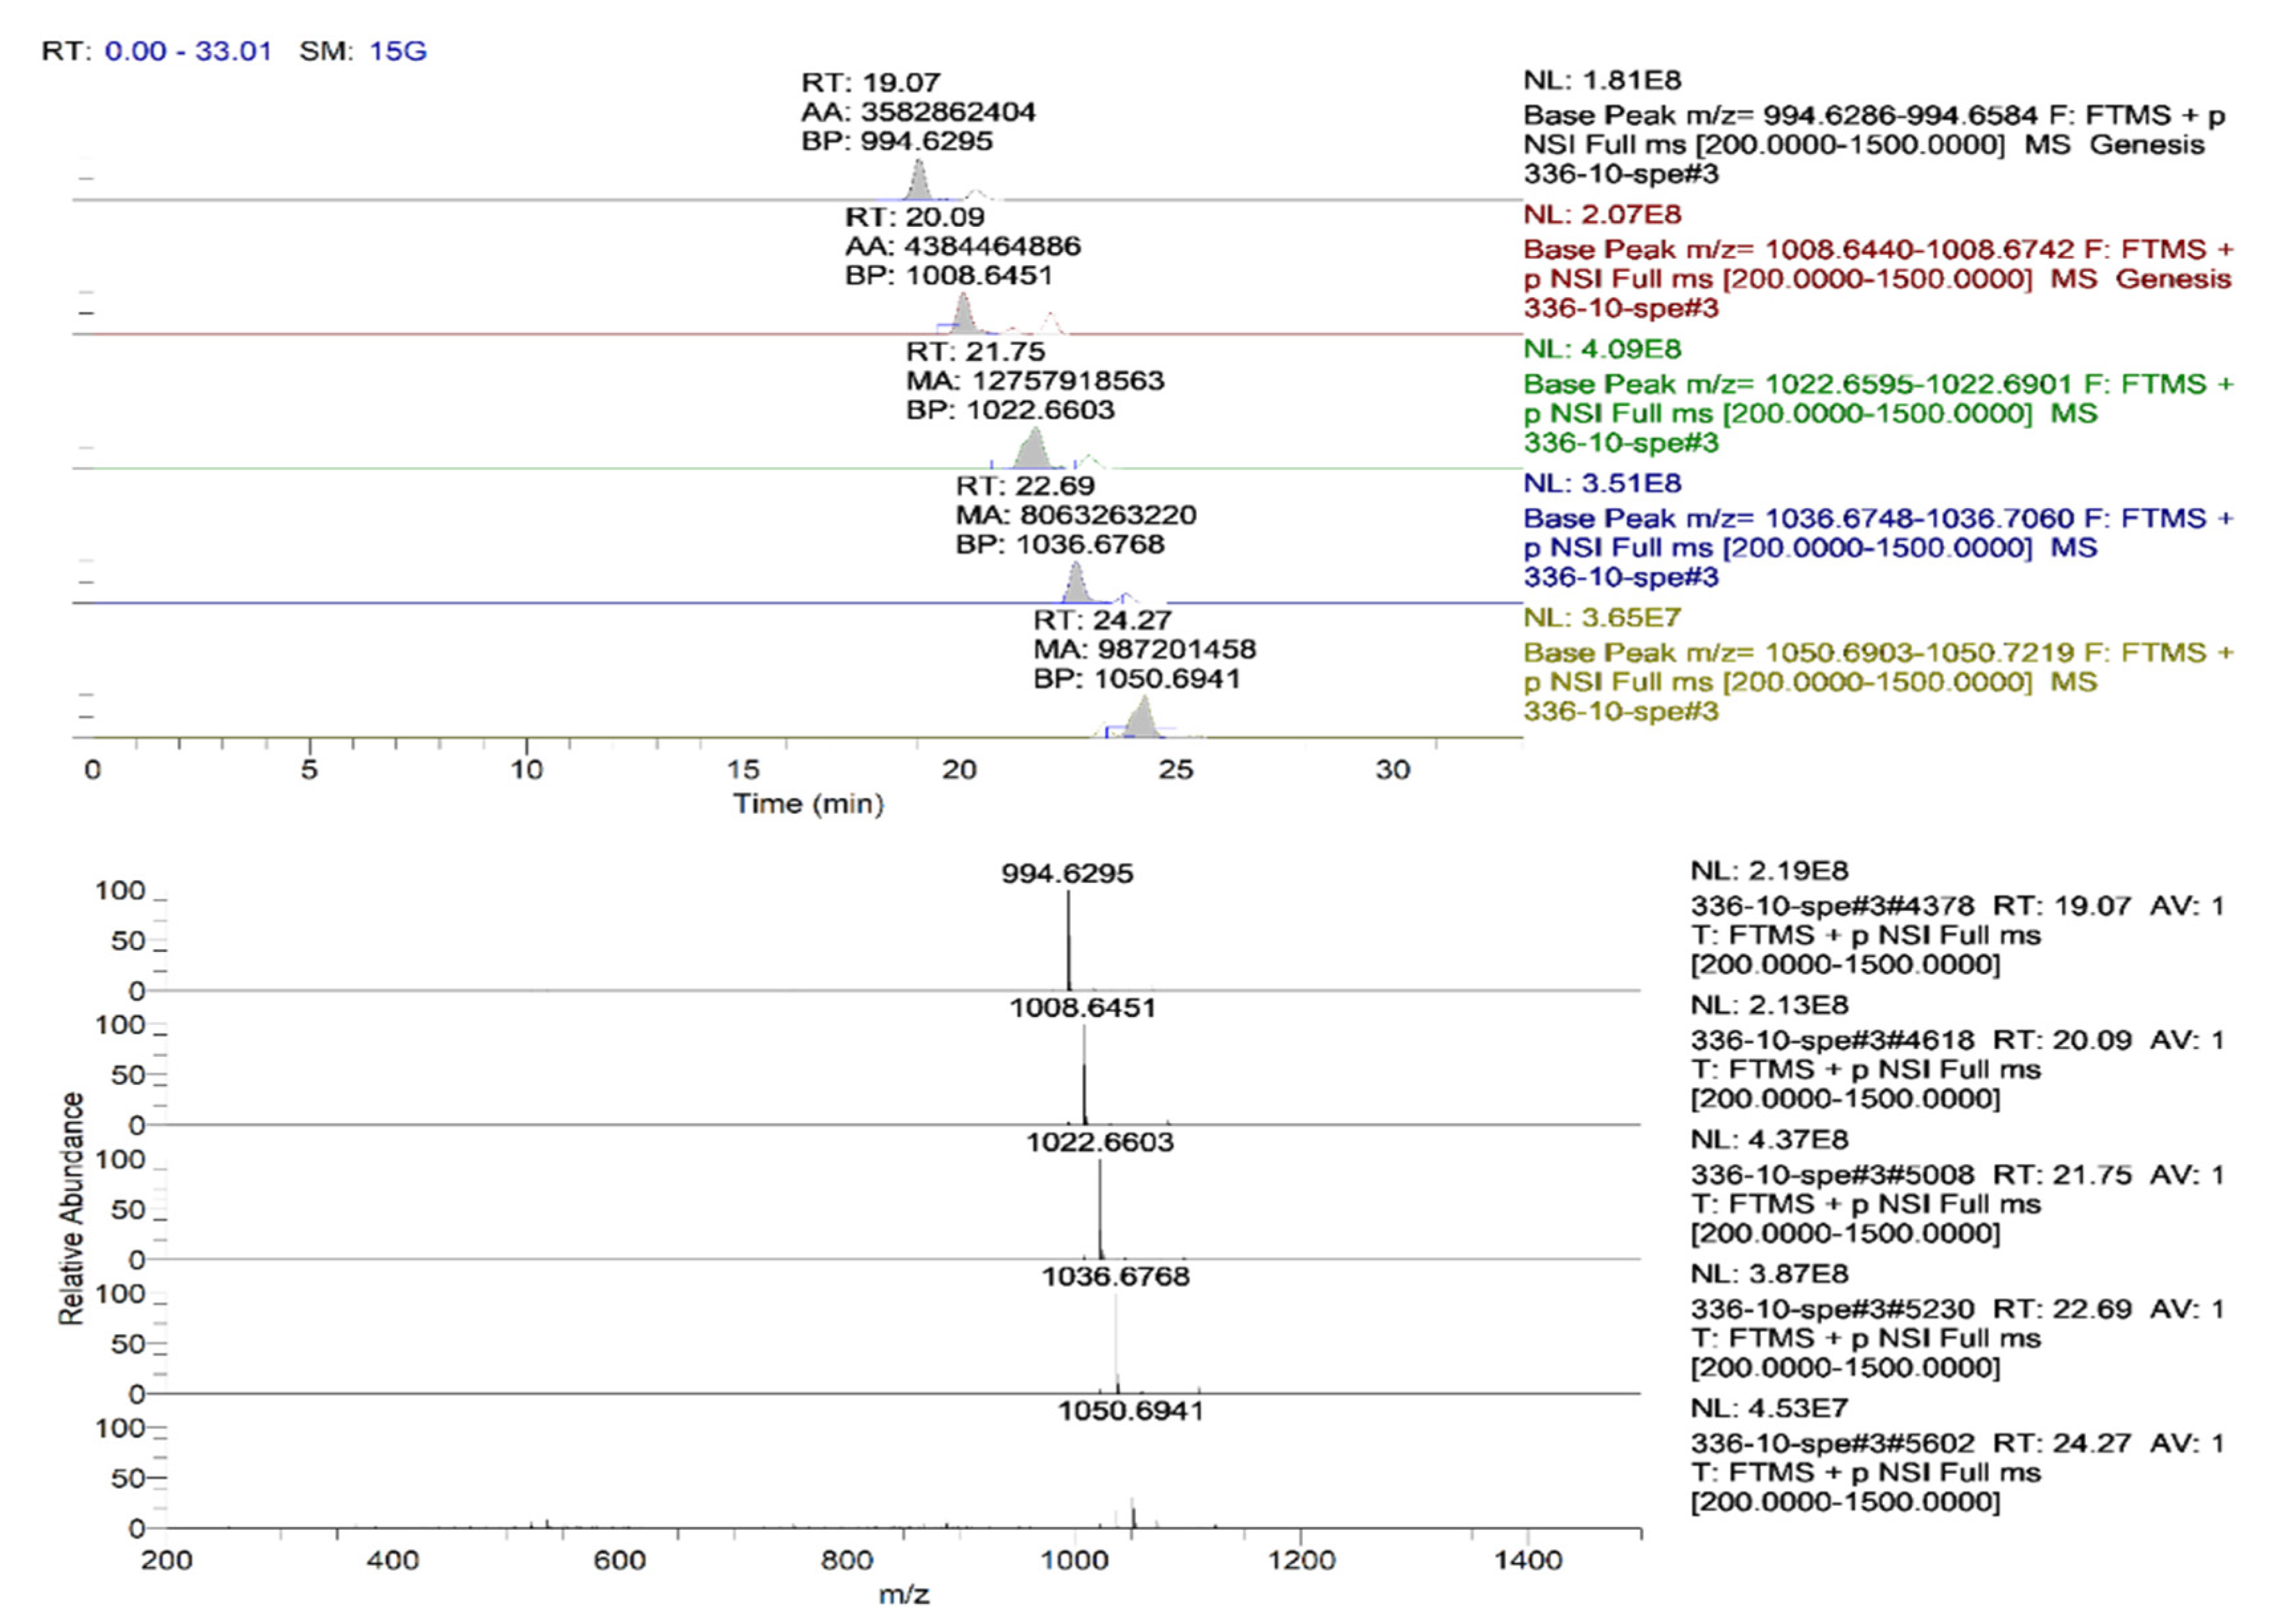Click the 994.6295 mass spectrum peak label
Viewport: 2271px width, 1624px height.
[x=1067, y=873]
